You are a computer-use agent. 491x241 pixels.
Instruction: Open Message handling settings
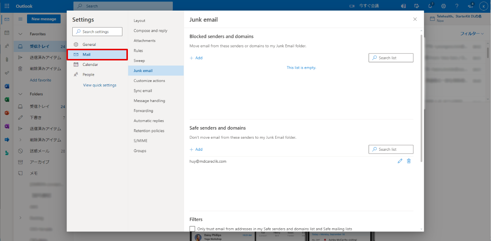[x=156, y=101]
